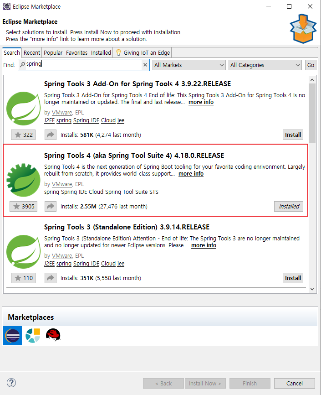Select the Spring Tools 3 Standalone 3.9.14.RELEASE title
321x395 pixels.
click(x=127, y=227)
